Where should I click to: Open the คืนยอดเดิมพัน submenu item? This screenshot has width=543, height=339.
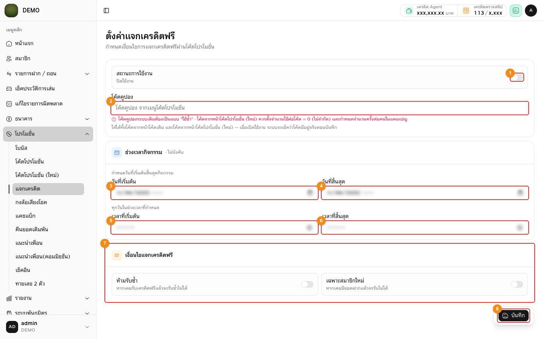point(48,229)
